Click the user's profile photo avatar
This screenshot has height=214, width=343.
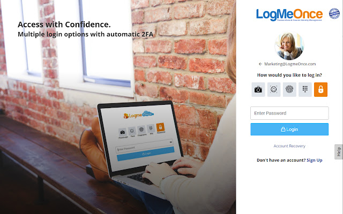click(289, 46)
